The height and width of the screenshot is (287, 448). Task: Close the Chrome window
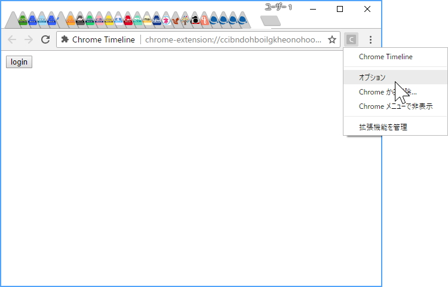coord(367,9)
